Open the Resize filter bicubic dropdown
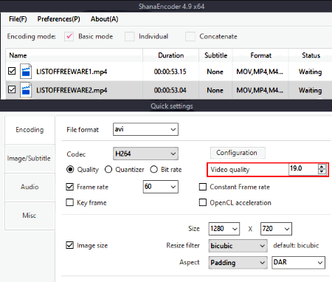The width and height of the screenshot is (332, 282). point(238,246)
